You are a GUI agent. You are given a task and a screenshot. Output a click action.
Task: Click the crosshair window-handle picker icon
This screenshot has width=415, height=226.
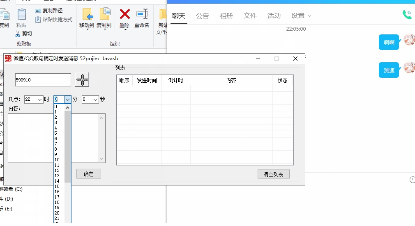[83, 80]
